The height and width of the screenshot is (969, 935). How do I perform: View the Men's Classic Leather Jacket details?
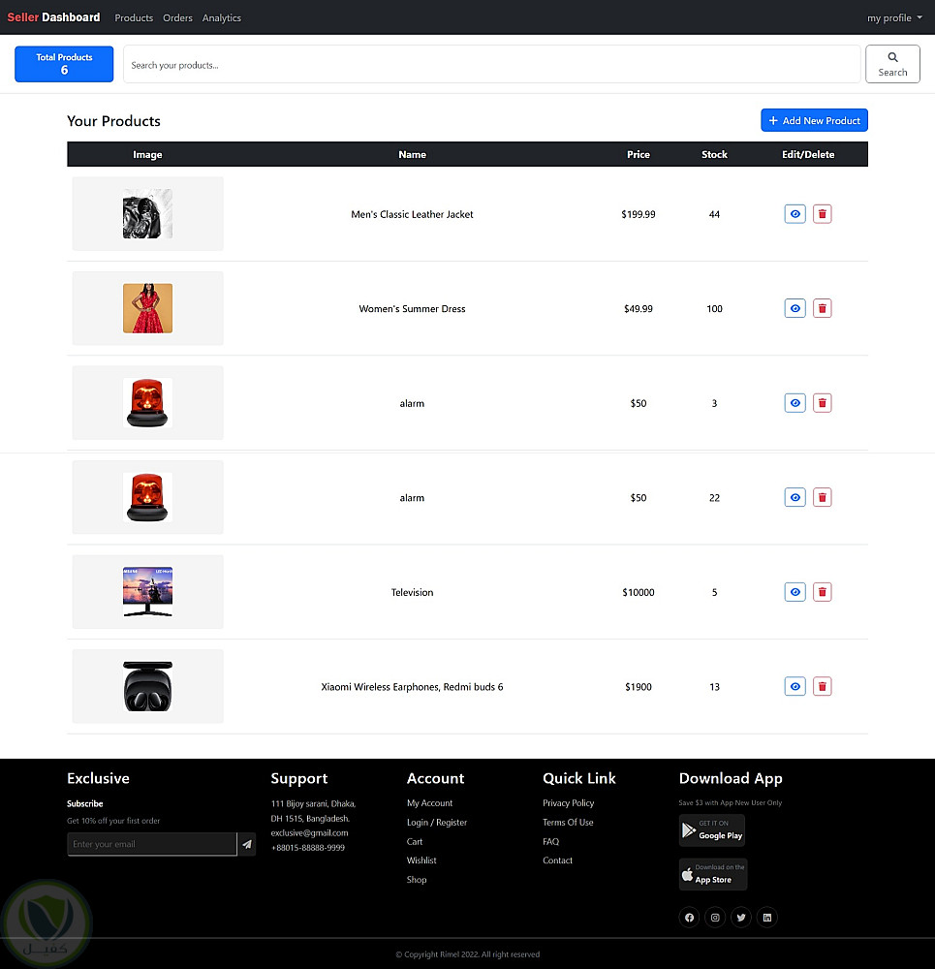pyautogui.click(x=795, y=214)
